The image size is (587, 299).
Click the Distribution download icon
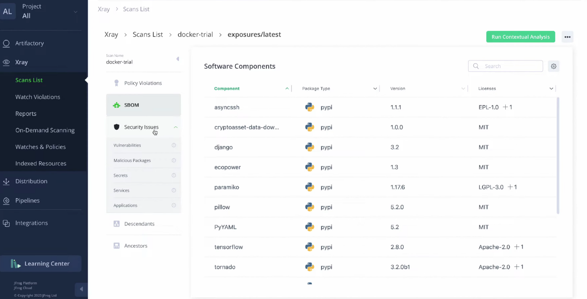(x=6, y=181)
